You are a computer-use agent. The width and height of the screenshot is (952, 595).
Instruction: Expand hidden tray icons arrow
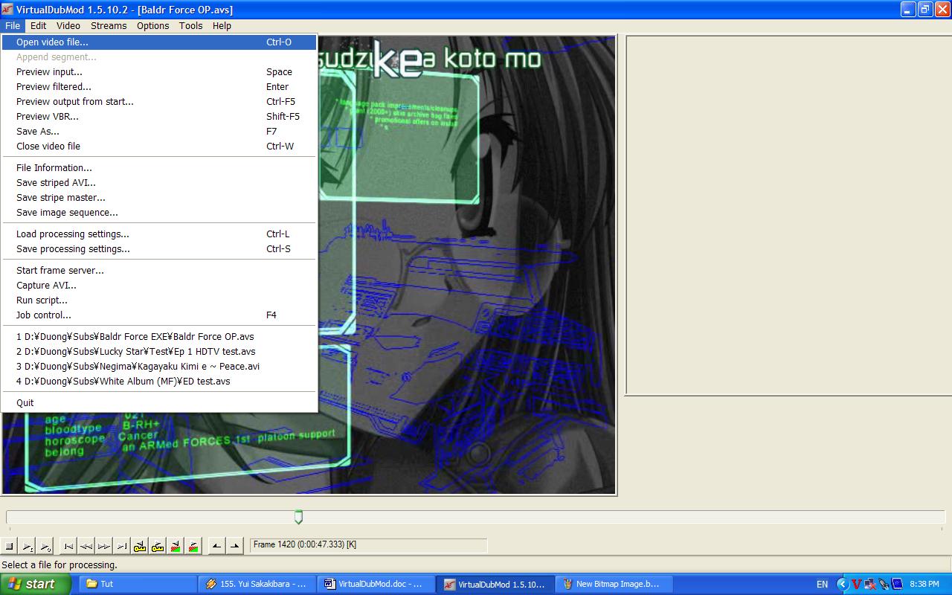click(843, 585)
